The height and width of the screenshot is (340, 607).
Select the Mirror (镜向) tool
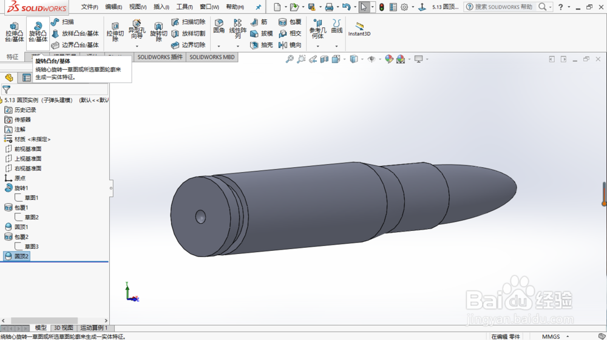pos(290,45)
